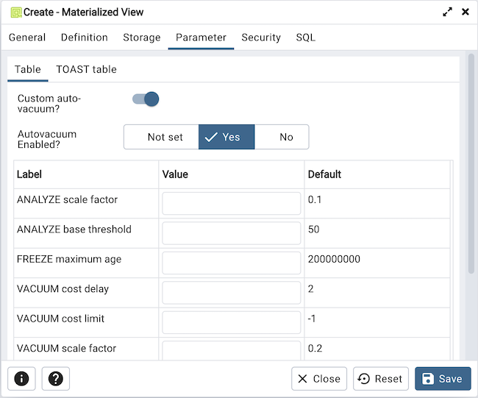Viewport: 478px width, 398px height.
Task: Click the Reset button
Action: (381, 379)
